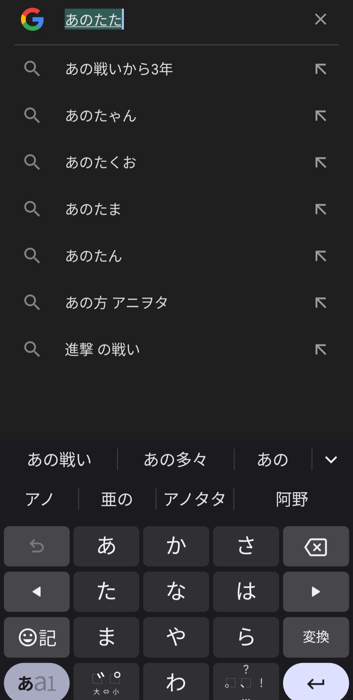
Task: Move cursor right with arrow key
Action: tap(316, 591)
